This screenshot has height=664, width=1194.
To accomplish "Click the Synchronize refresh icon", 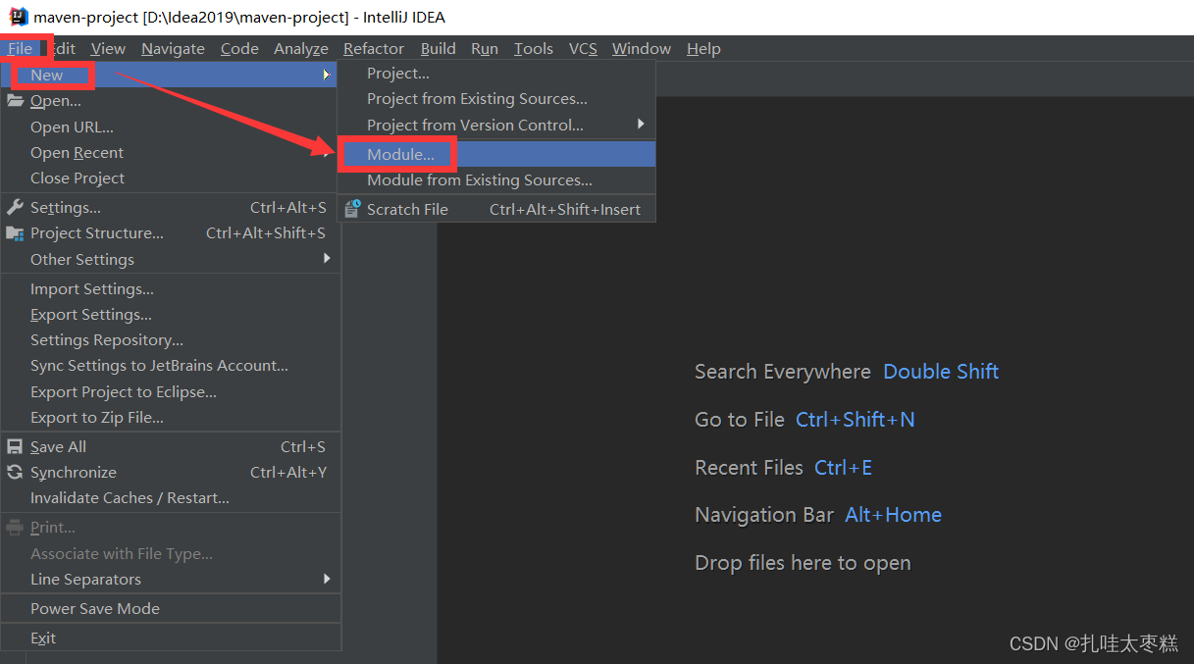I will (x=15, y=472).
